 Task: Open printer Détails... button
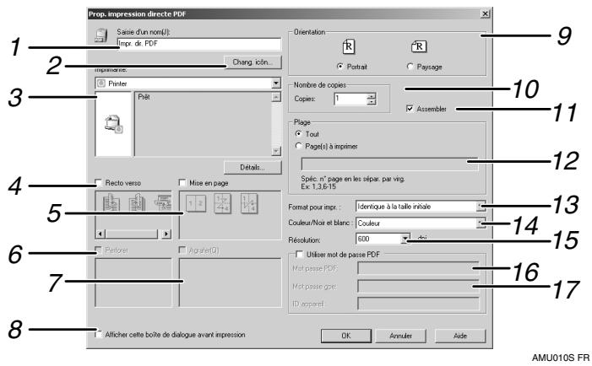(253, 167)
